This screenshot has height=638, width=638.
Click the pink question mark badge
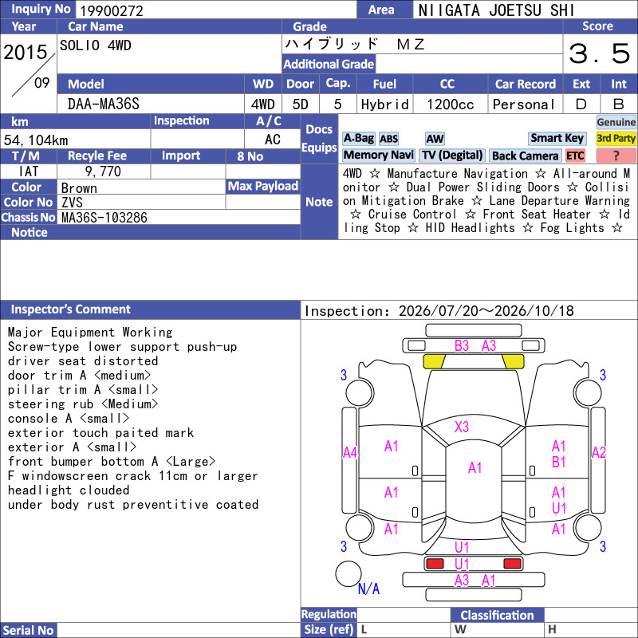click(x=616, y=155)
